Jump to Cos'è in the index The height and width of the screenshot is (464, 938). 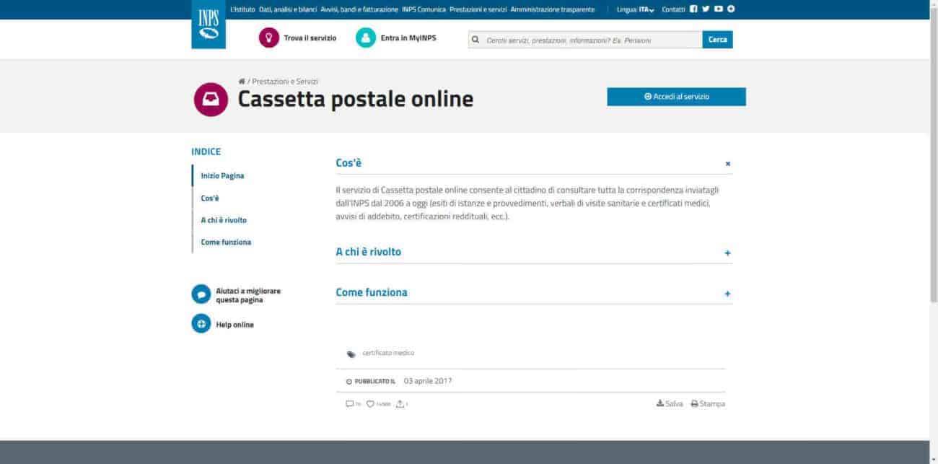click(210, 198)
